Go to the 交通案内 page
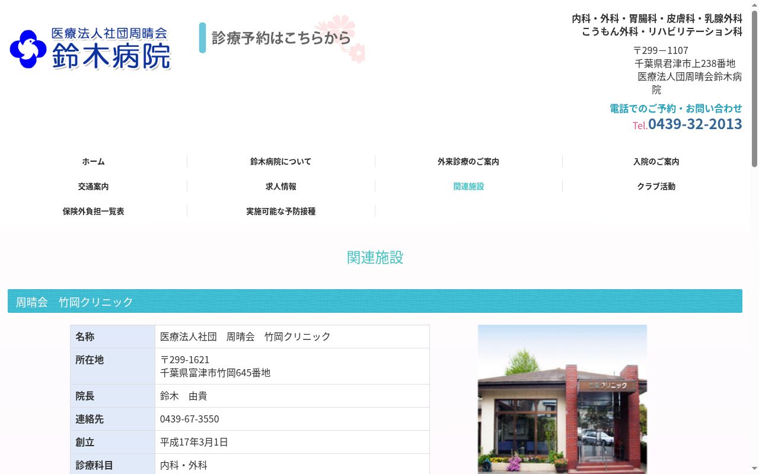The width and height of the screenshot is (759, 474). coord(93,186)
